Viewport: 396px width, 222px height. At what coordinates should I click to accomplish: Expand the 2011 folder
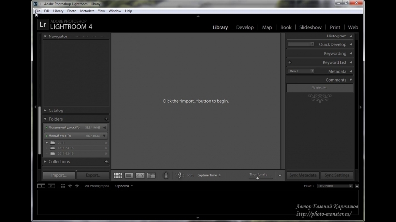click(x=47, y=143)
